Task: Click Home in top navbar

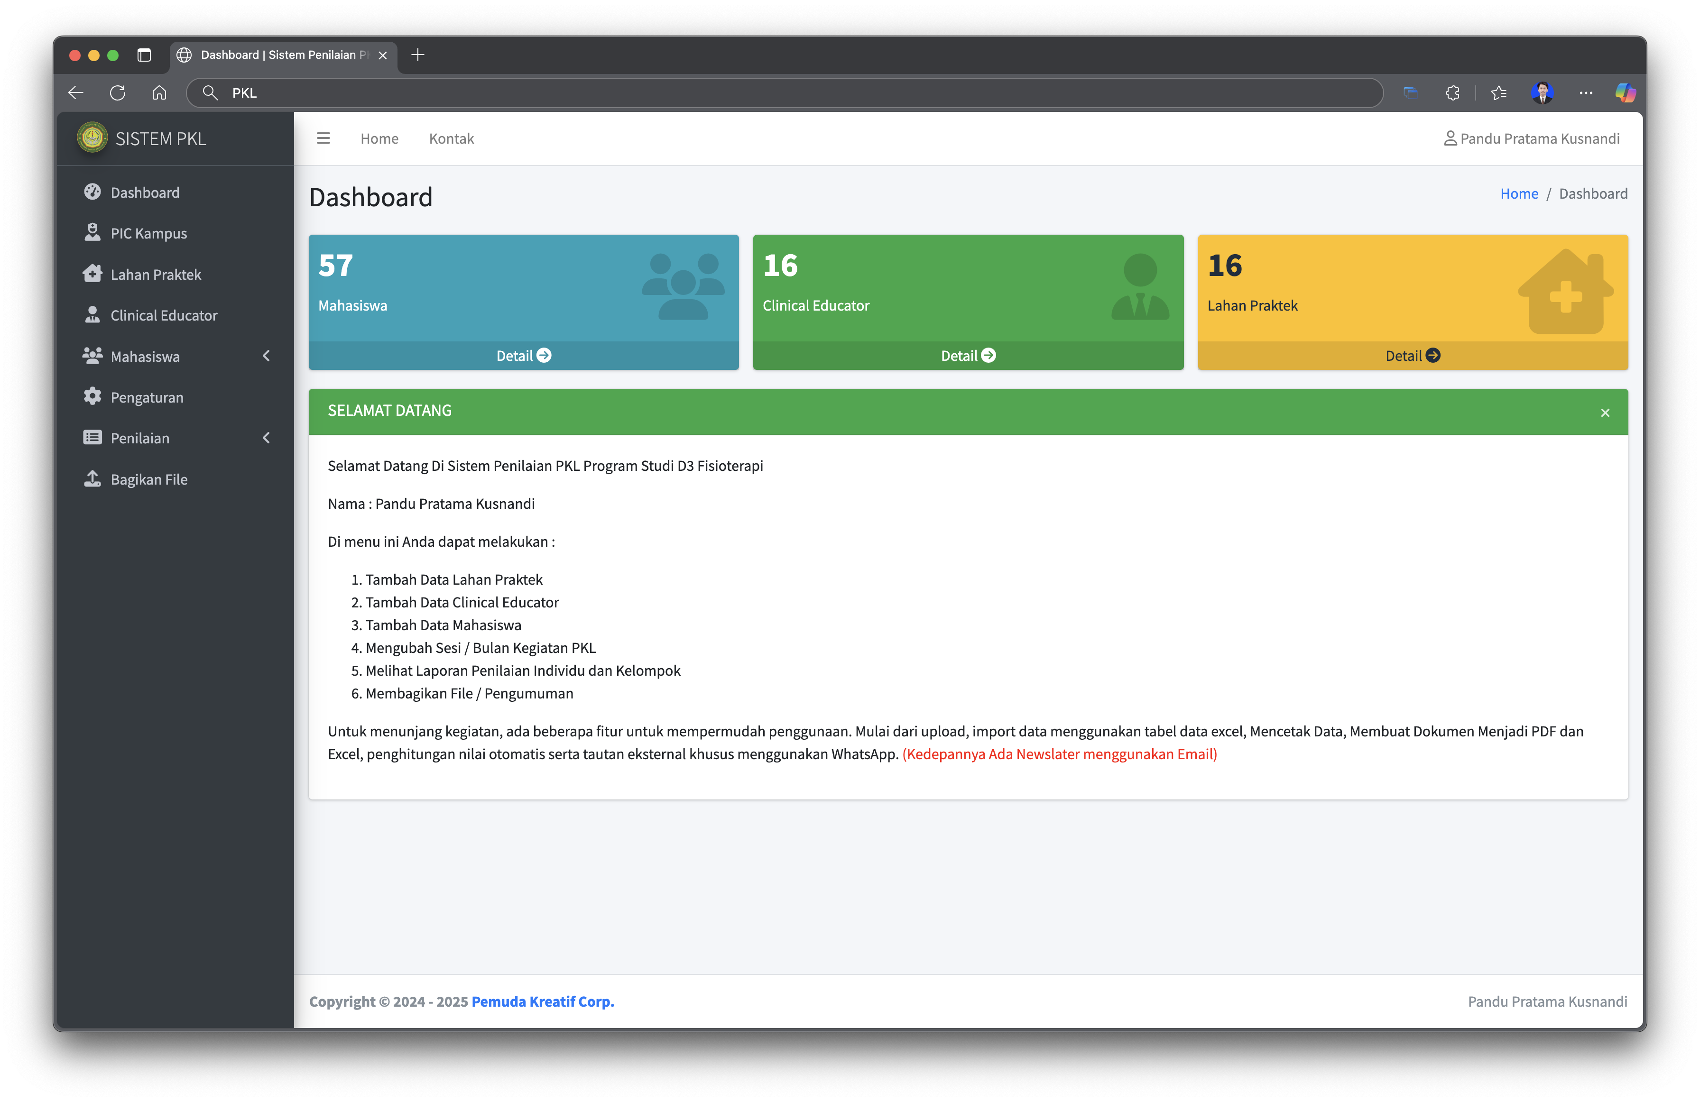Action: (x=379, y=138)
